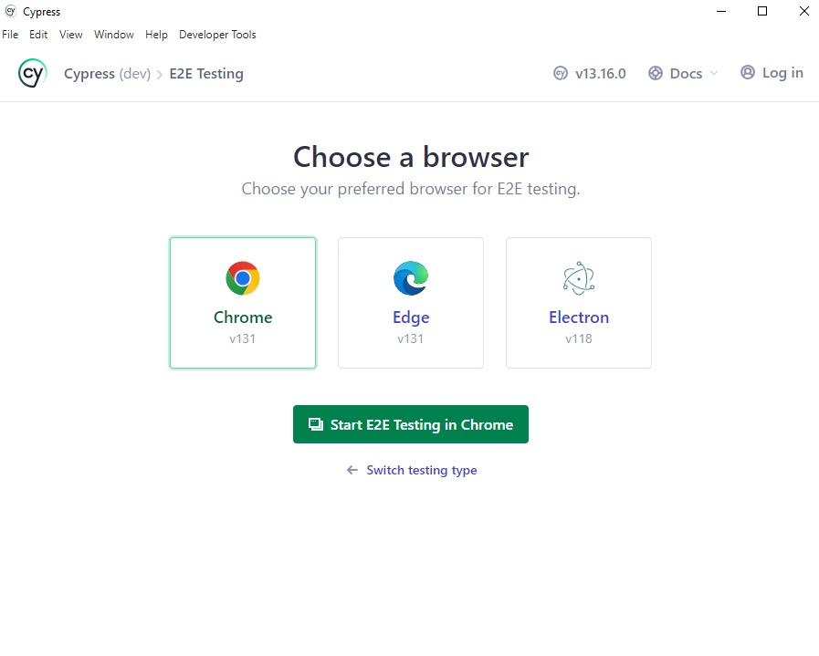Click the back arrow beside Switch testing type
Screen dimensions: 819x656
point(352,471)
